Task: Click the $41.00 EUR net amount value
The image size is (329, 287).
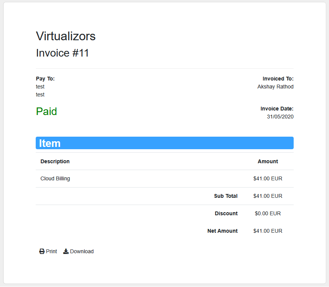Action: coord(267,231)
